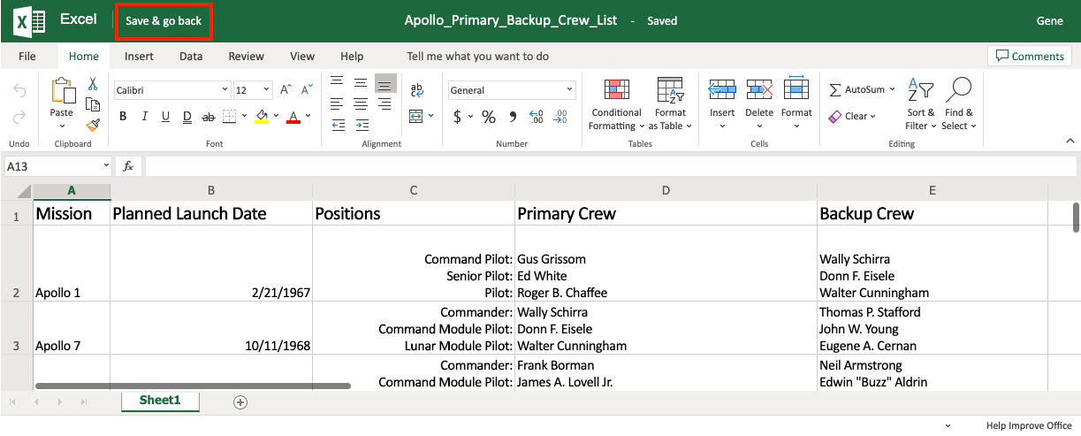The width and height of the screenshot is (1081, 436).
Task: Toggle bottom align, currently highlighted
Action: pos(384,82)
